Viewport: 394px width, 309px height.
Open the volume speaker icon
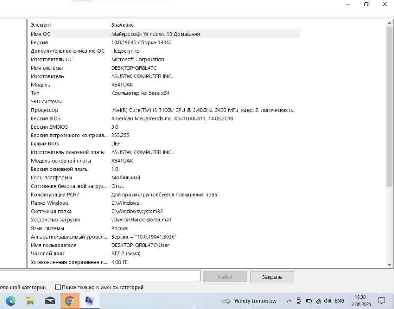(x=327, y=301)
